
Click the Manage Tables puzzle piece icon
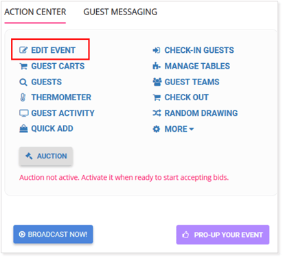pyautogui.click(x=157, y=66)
